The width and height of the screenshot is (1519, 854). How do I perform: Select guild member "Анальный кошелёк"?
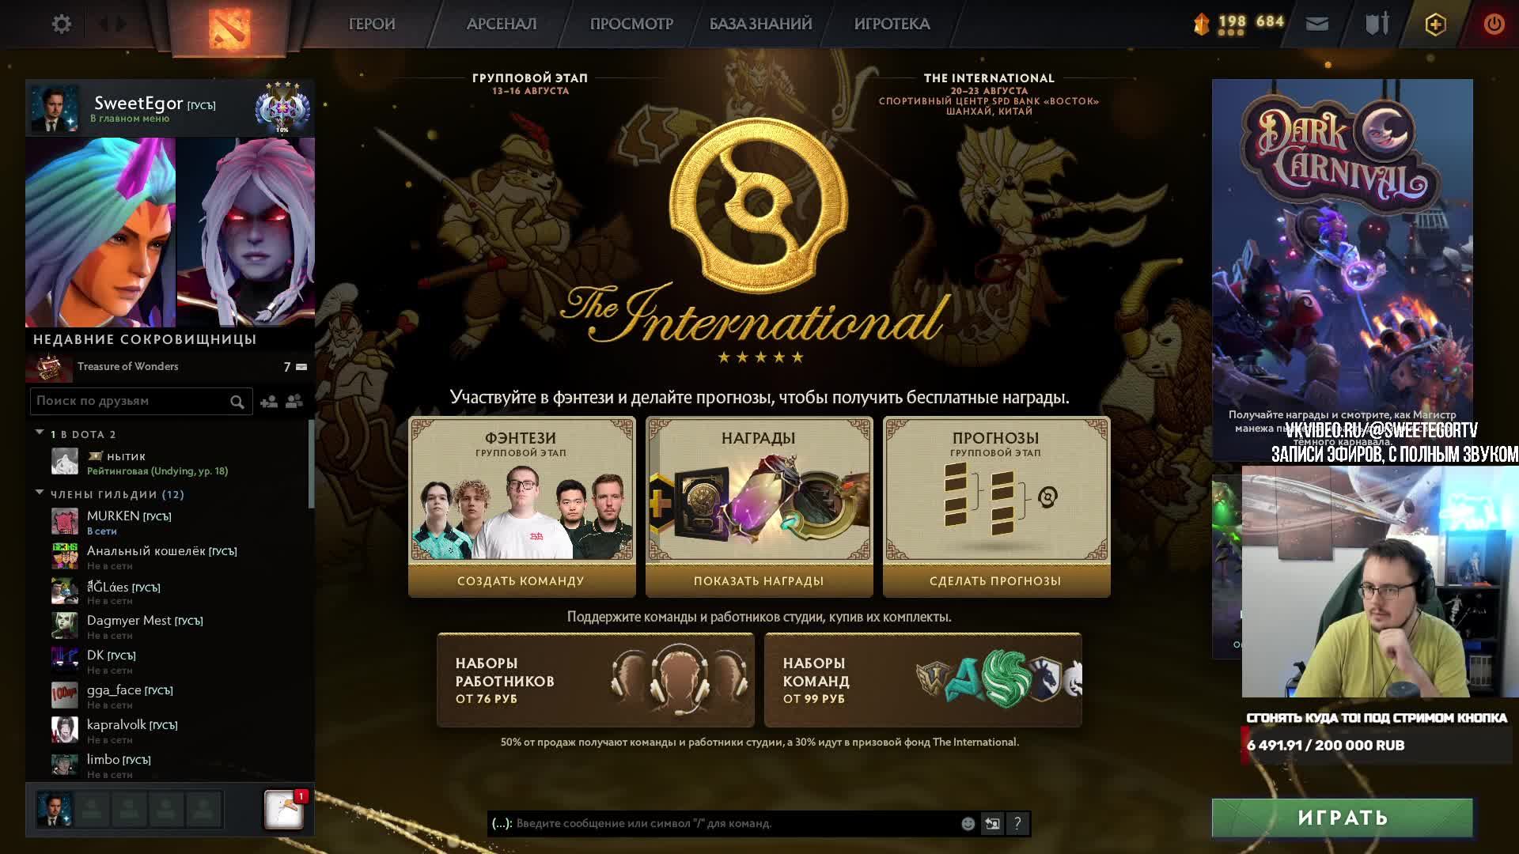pos(146,551)
